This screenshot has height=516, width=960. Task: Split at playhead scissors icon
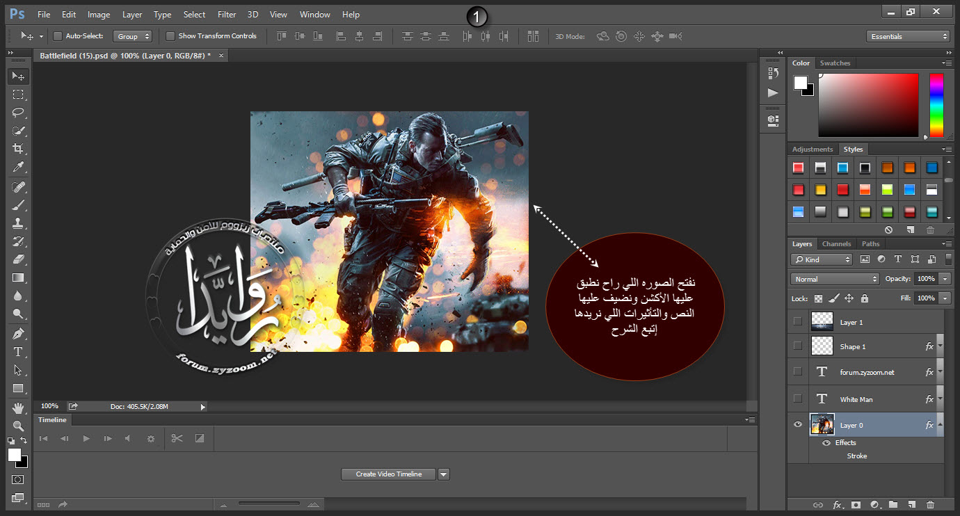(177, 438)
